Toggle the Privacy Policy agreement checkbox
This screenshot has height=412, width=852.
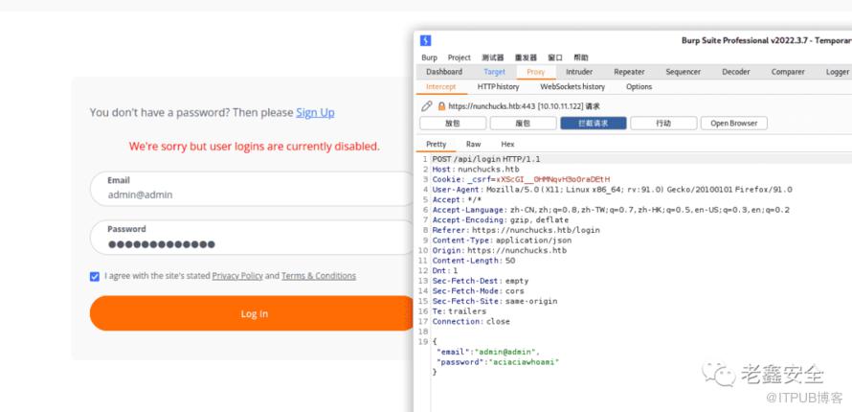[x=95, y=276]
